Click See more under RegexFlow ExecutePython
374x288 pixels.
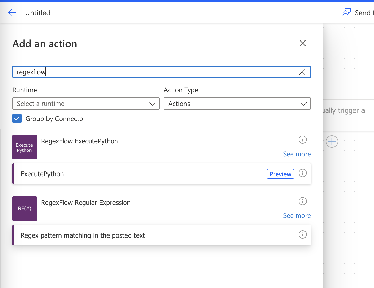[x=297, y=154]
